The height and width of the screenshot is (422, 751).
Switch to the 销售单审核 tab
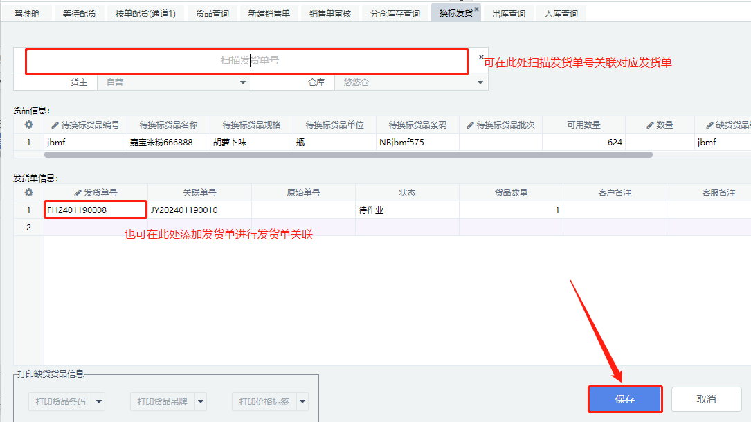(x=330, y=14)
